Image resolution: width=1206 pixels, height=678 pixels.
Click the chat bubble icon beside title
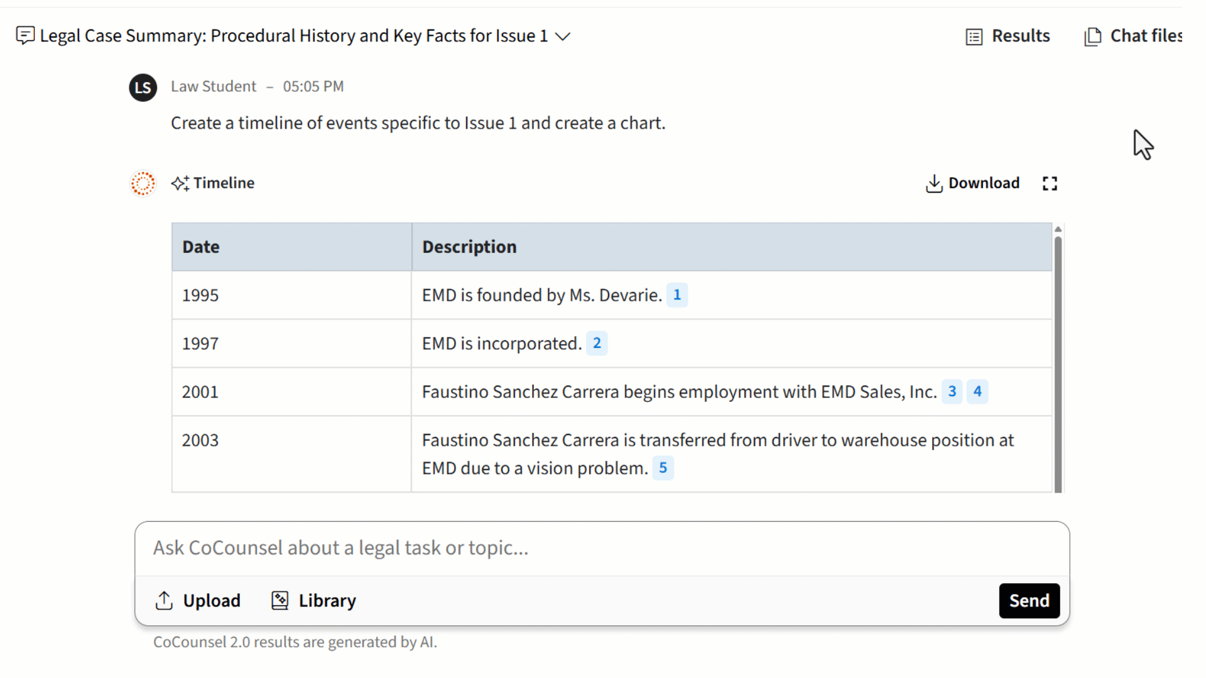point(25,35)
